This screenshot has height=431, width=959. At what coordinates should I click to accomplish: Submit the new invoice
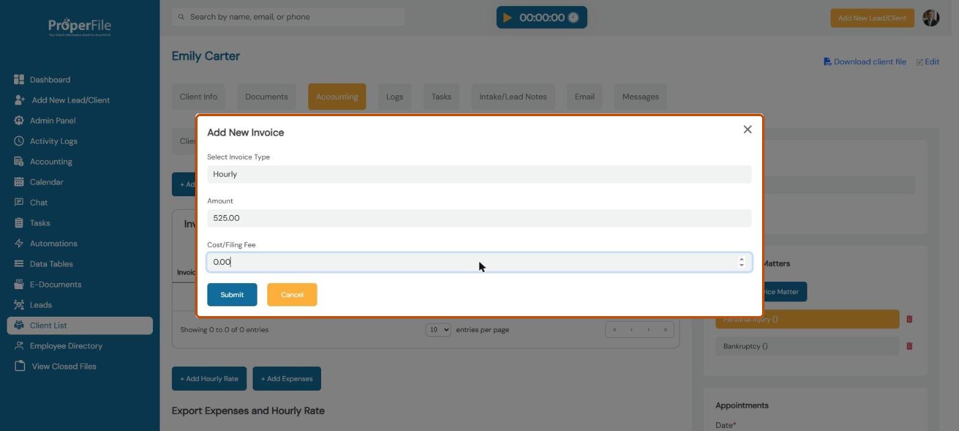tap(232, 295)
